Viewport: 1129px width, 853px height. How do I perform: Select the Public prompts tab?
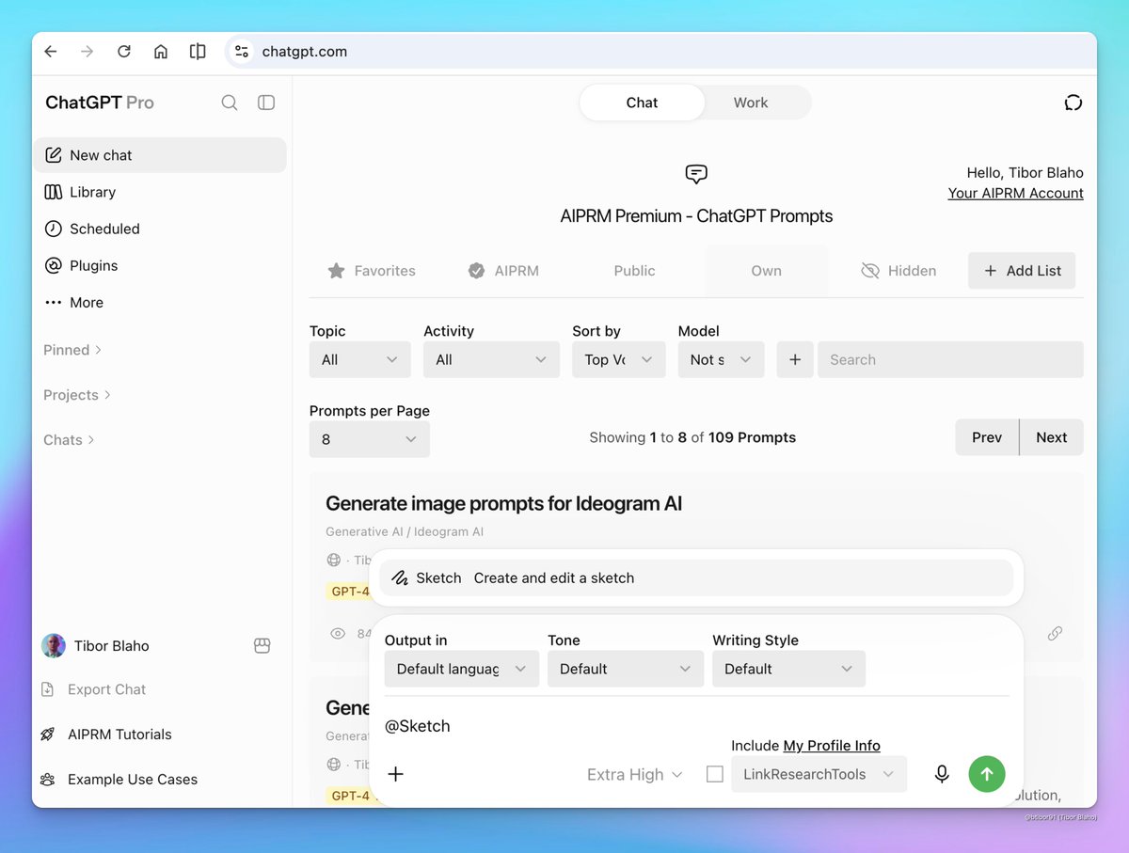pos(634,271)
